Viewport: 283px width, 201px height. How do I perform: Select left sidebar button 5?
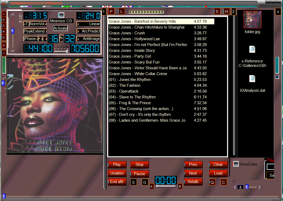(x=4, y=38)
